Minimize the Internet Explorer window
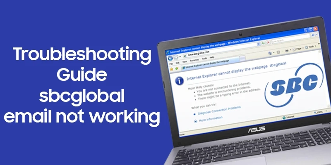The height and width of the screenshot is (165, 331). tap(306, 30)
